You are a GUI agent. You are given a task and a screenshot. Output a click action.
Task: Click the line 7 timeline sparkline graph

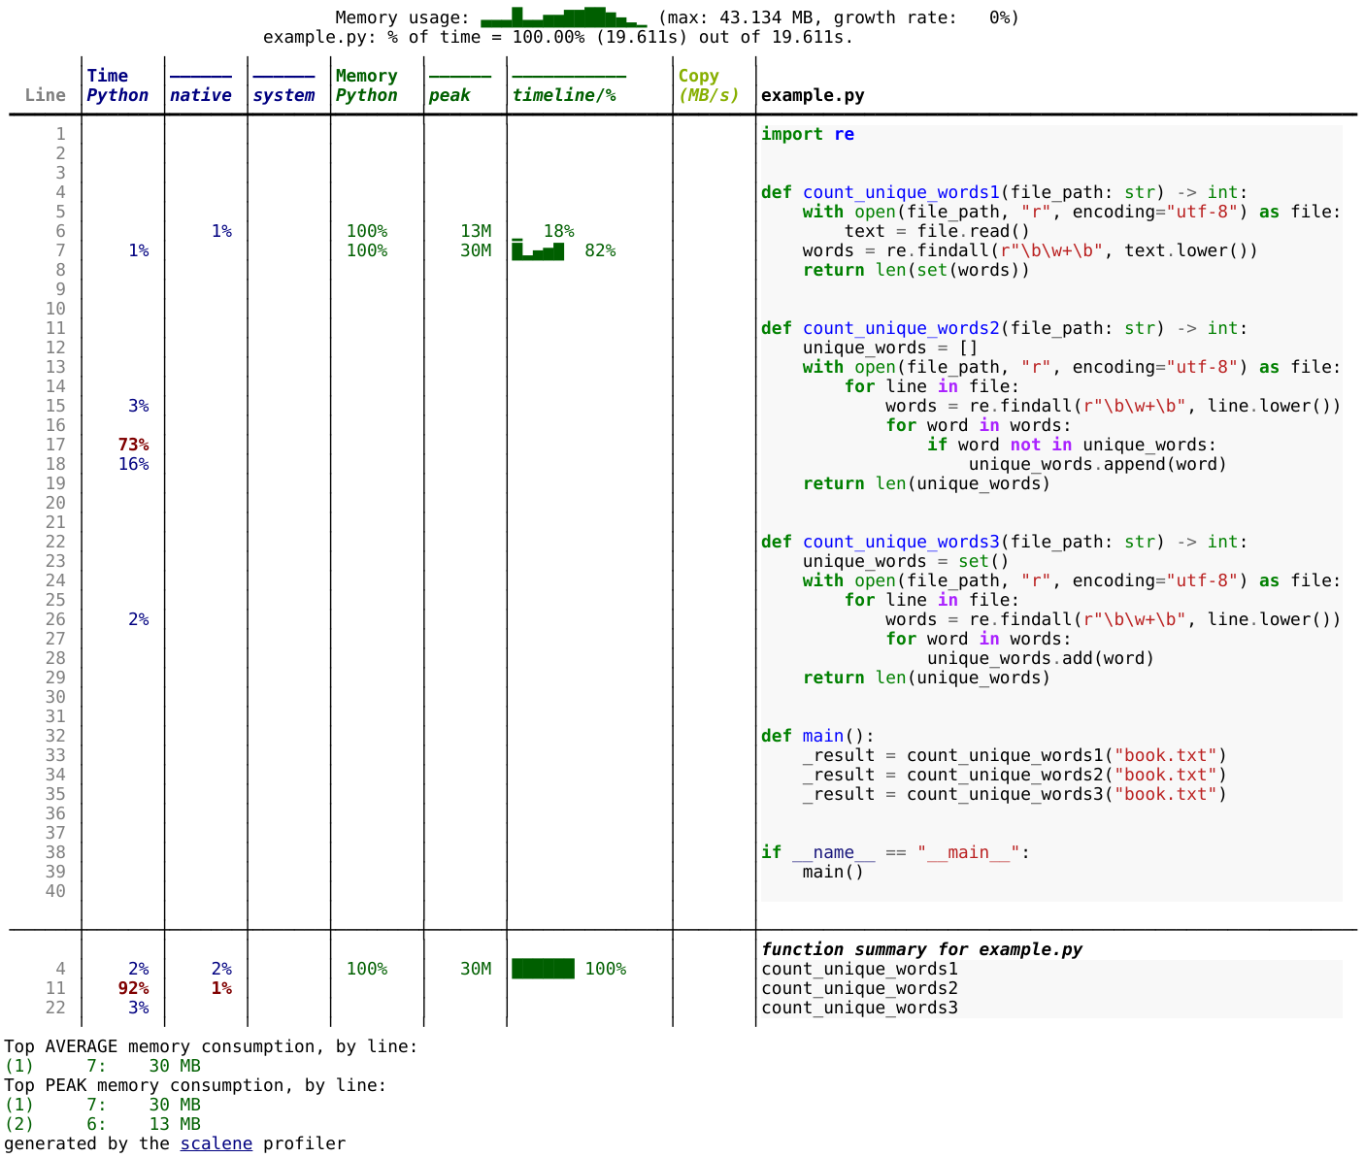click(538, 251)
